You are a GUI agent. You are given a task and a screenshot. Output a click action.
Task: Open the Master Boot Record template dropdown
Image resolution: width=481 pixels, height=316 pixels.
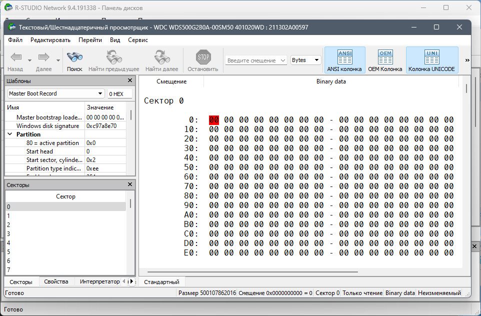(x=55, y=93)
